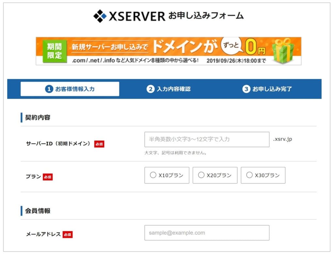Choose the X20プラン radio button
This screenshot has width=334, height=254.
(x=201, y=175)
